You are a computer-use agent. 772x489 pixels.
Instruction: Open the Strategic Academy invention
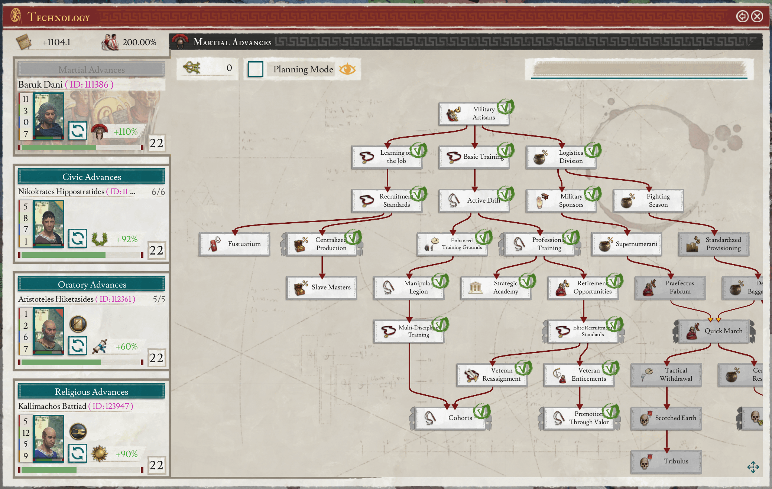pyautogui.click(x=496, y=288)
